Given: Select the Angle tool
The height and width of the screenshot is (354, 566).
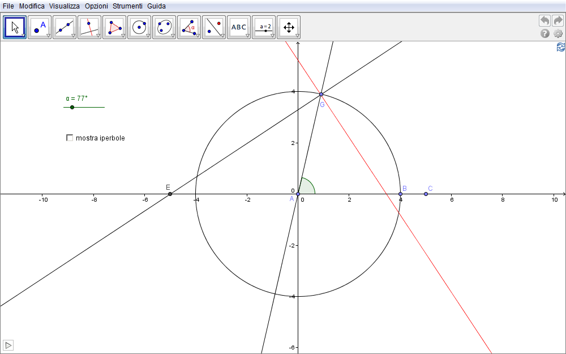Looking at the screenshot, I should pos(189,27).
